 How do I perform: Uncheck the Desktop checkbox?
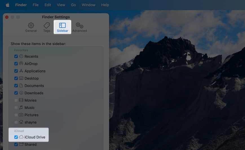click(16, 78)
